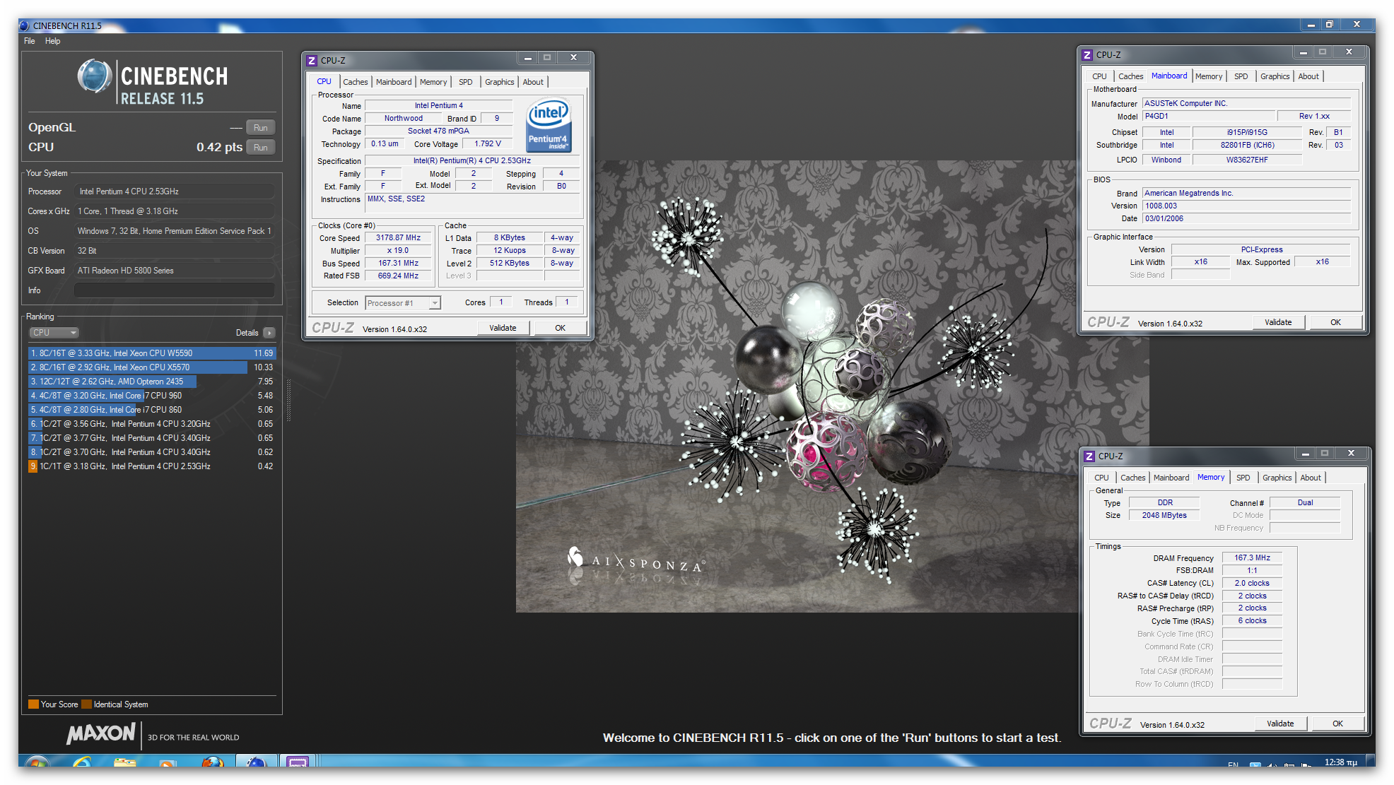Select ranking row 9 Pentium 4 CPU 2.53GHz

152,466
